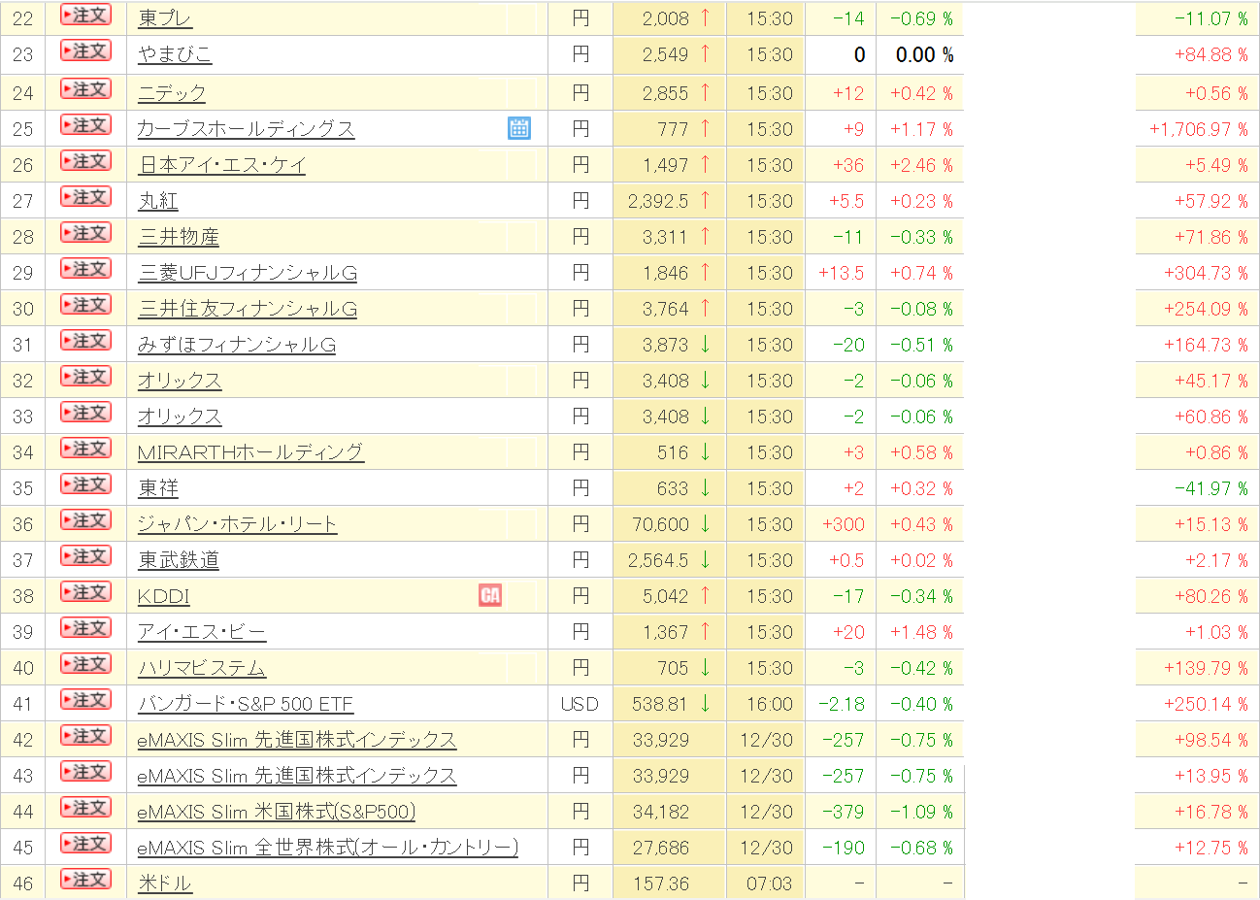Open the 米ドル currency link

pos(165,883)
